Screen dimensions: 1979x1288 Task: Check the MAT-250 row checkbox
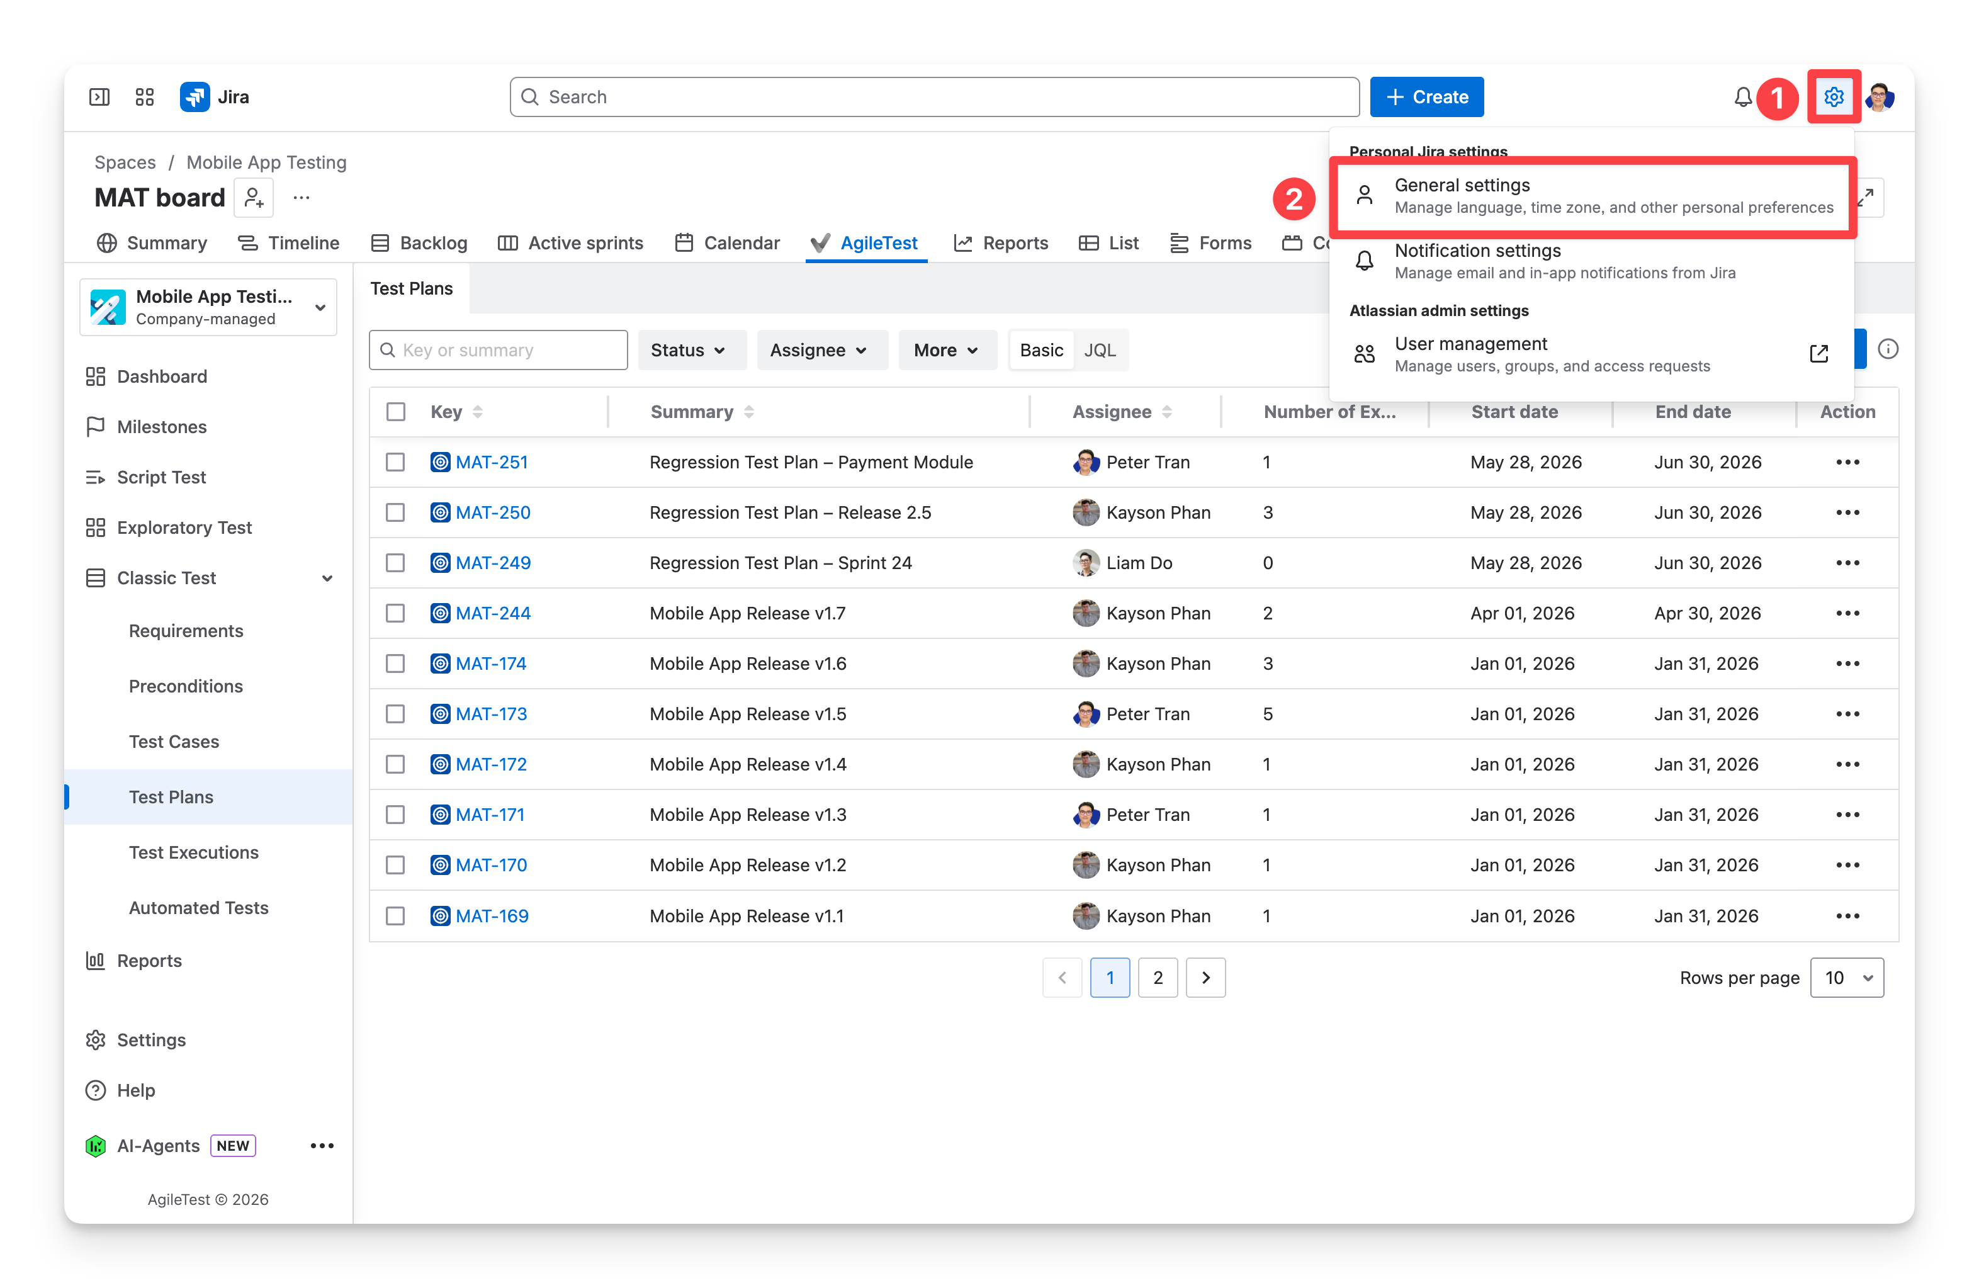point(396,513)
